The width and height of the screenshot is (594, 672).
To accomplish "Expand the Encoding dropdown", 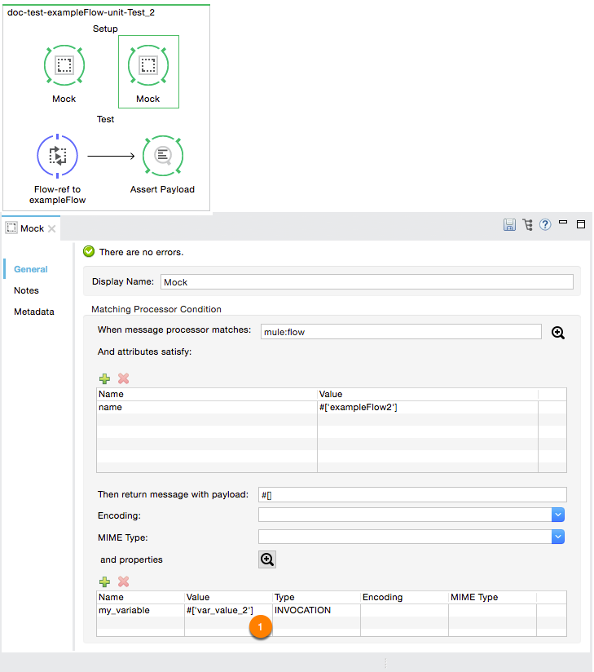I will pos(558,515).
